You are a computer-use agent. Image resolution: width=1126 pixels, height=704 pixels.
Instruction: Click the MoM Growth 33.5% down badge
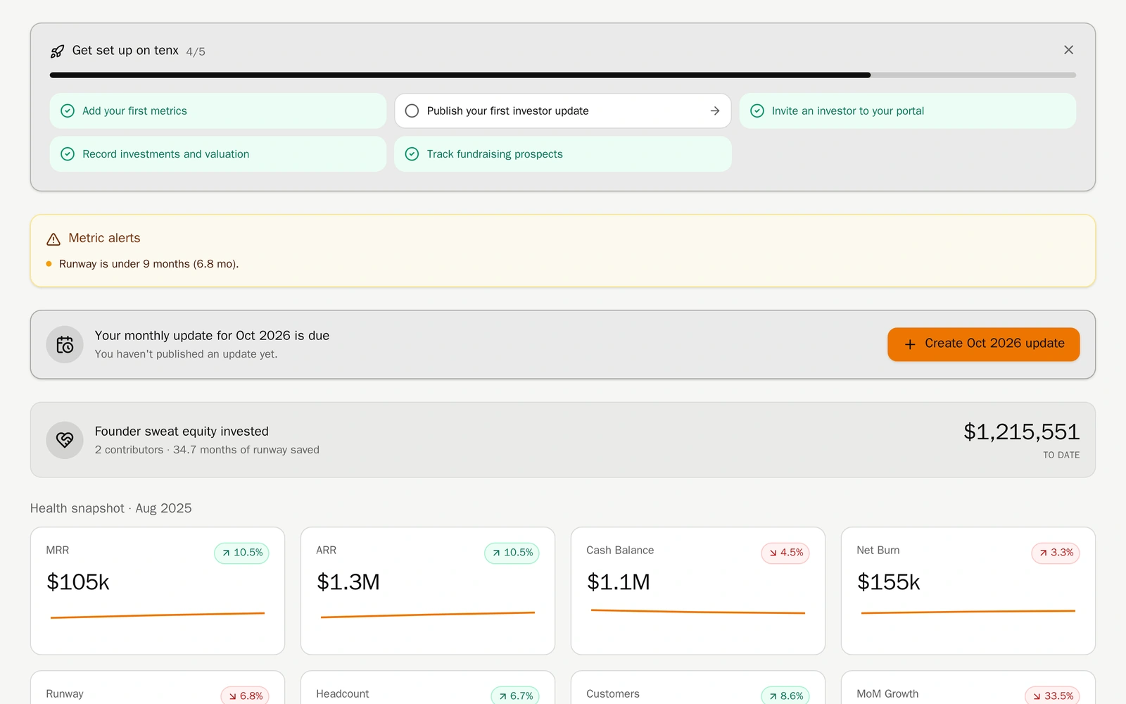[x=1052, y=696]
